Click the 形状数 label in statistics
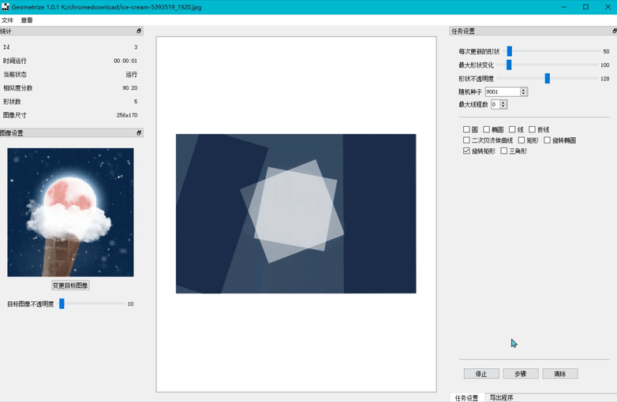The image size is (617, 402). 12,102
